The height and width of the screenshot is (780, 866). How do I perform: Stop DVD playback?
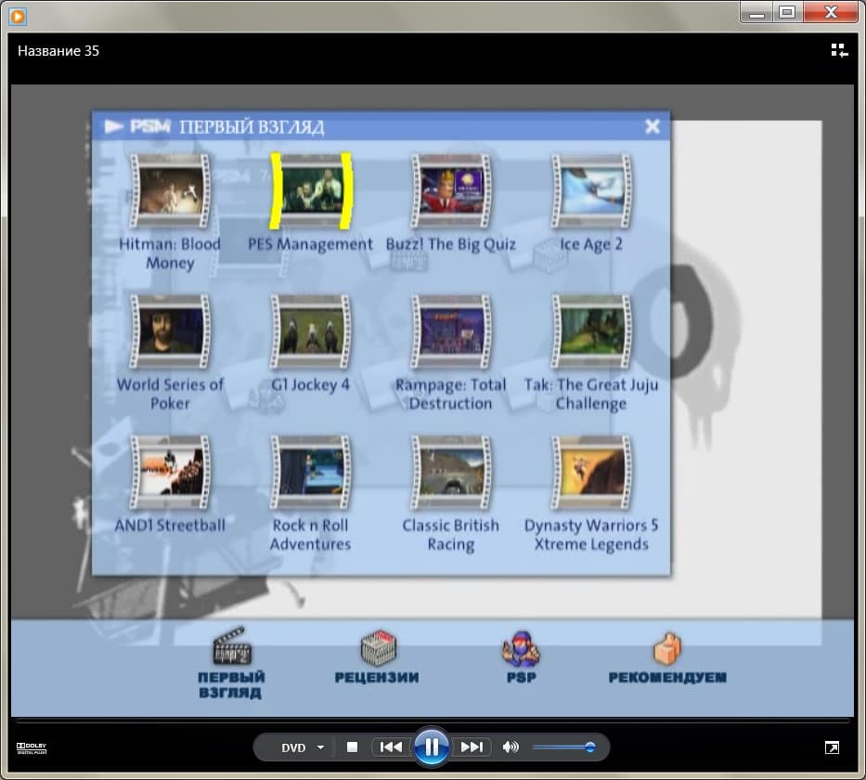352,747
